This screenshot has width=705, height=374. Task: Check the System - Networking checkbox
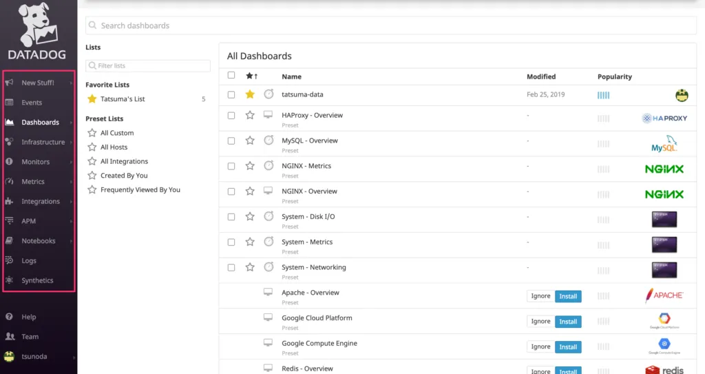coord(231,267)
